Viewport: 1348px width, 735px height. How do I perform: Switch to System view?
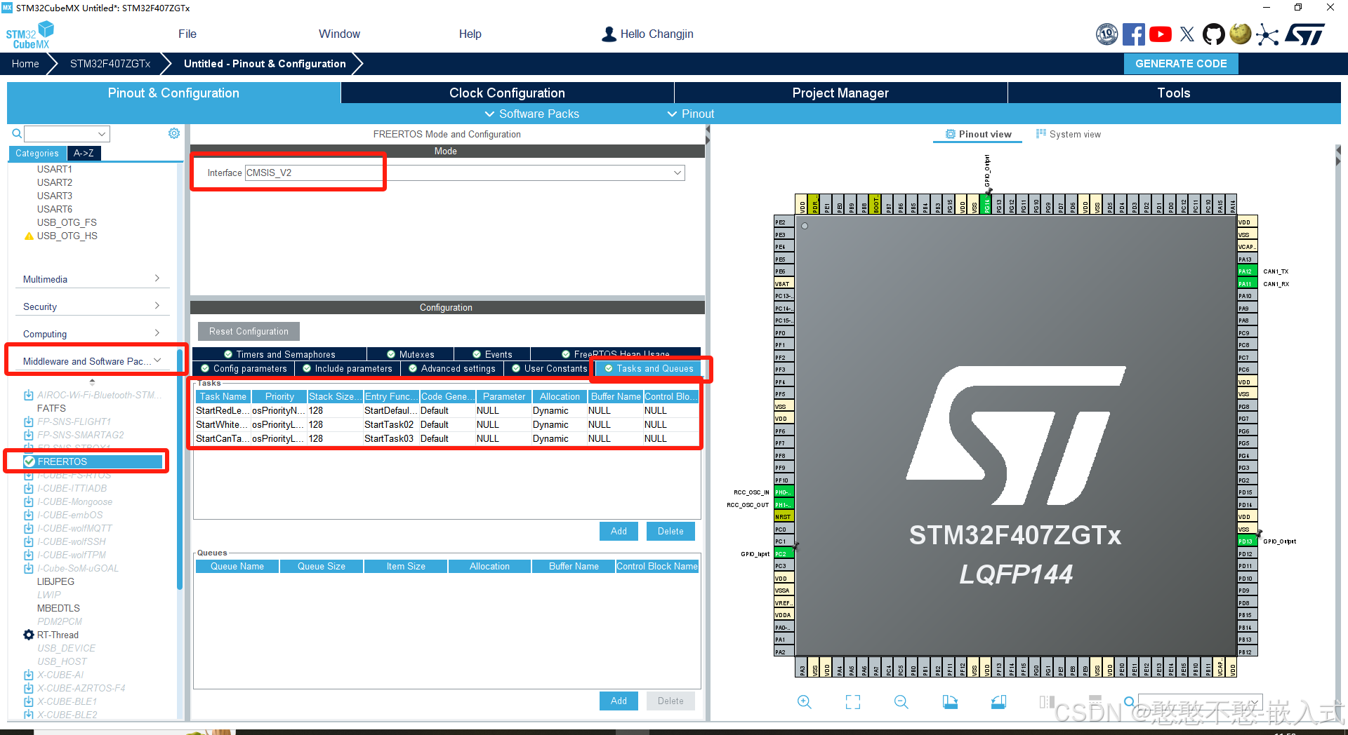[1069, 134]
